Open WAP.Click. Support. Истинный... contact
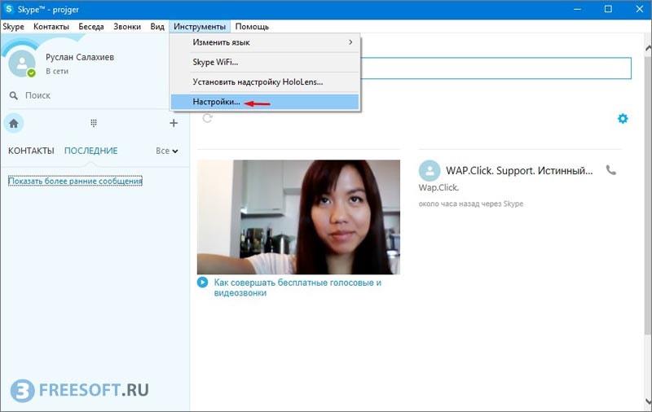 click(519, 170)
